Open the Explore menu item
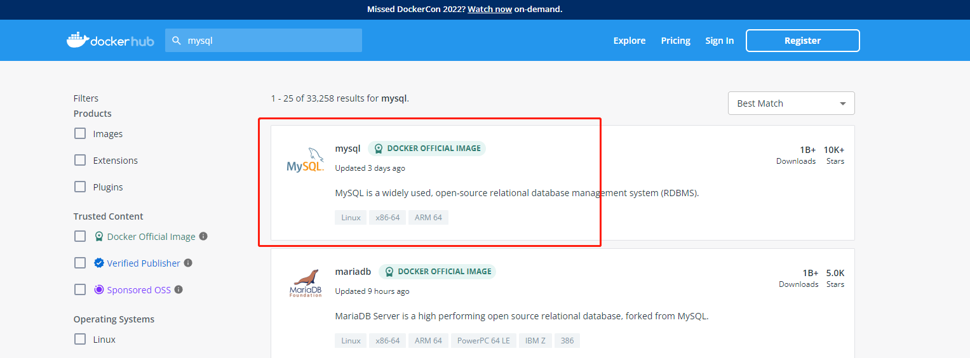Image resolution: width=970 pixels, height=358 pixels. 630,41
